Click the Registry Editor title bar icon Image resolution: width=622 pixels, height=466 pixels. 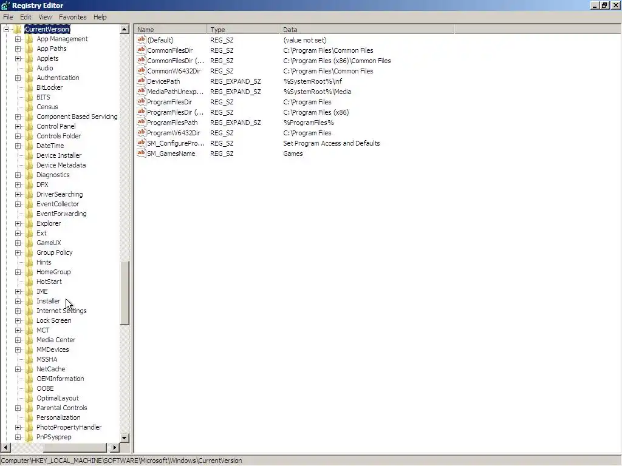tap(5, 5)
